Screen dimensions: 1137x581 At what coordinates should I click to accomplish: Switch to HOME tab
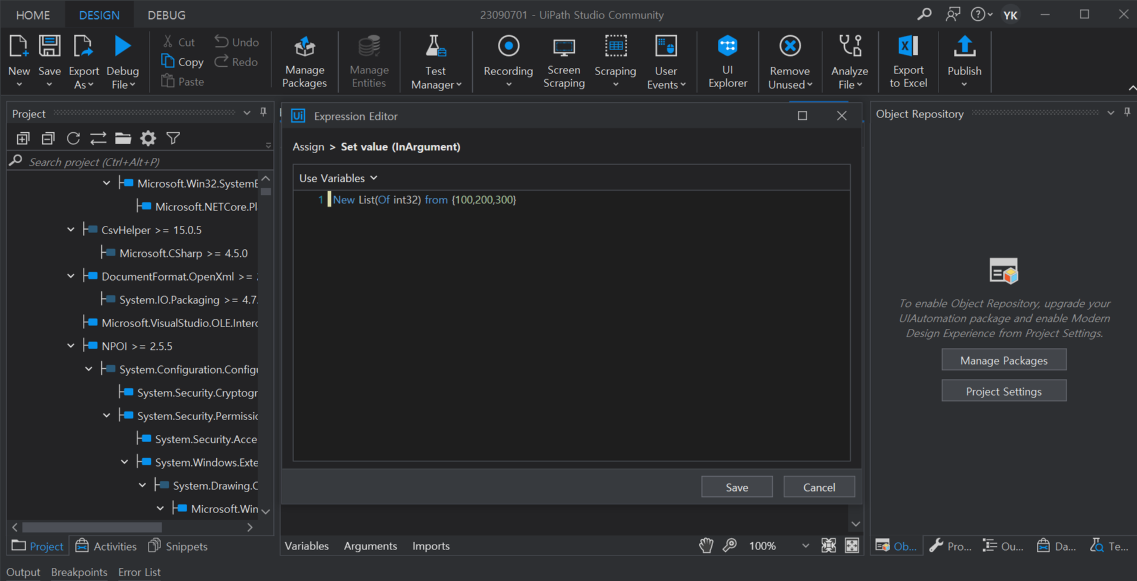click(x=33, y=15)
